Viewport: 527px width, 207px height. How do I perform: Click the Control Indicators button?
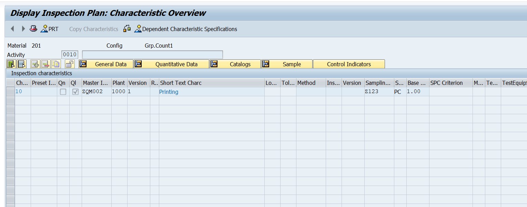tap(348, 64)
